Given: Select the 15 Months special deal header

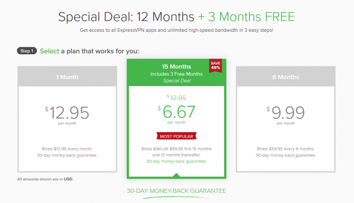Looking at the screenshot, I should pyautogui.click(x=177, y=73).
